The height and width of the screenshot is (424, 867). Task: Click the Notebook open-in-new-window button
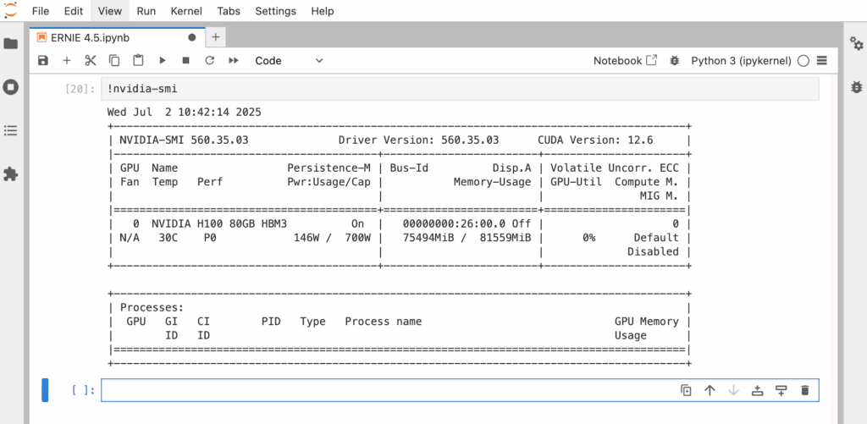point(626,61)
